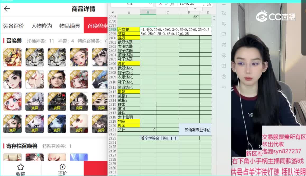The height and width of the screenshot is (176, 306).
Task: Select cell 现金 in row 2420
Action: tap(129, 126)
